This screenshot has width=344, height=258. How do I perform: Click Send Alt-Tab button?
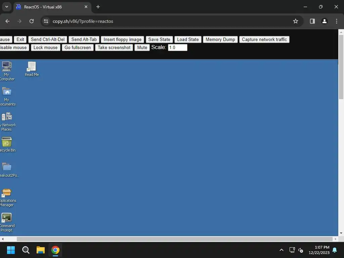coord(84,40)
